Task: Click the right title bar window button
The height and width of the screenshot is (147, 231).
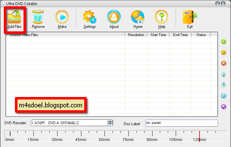Action: point(223,3)
